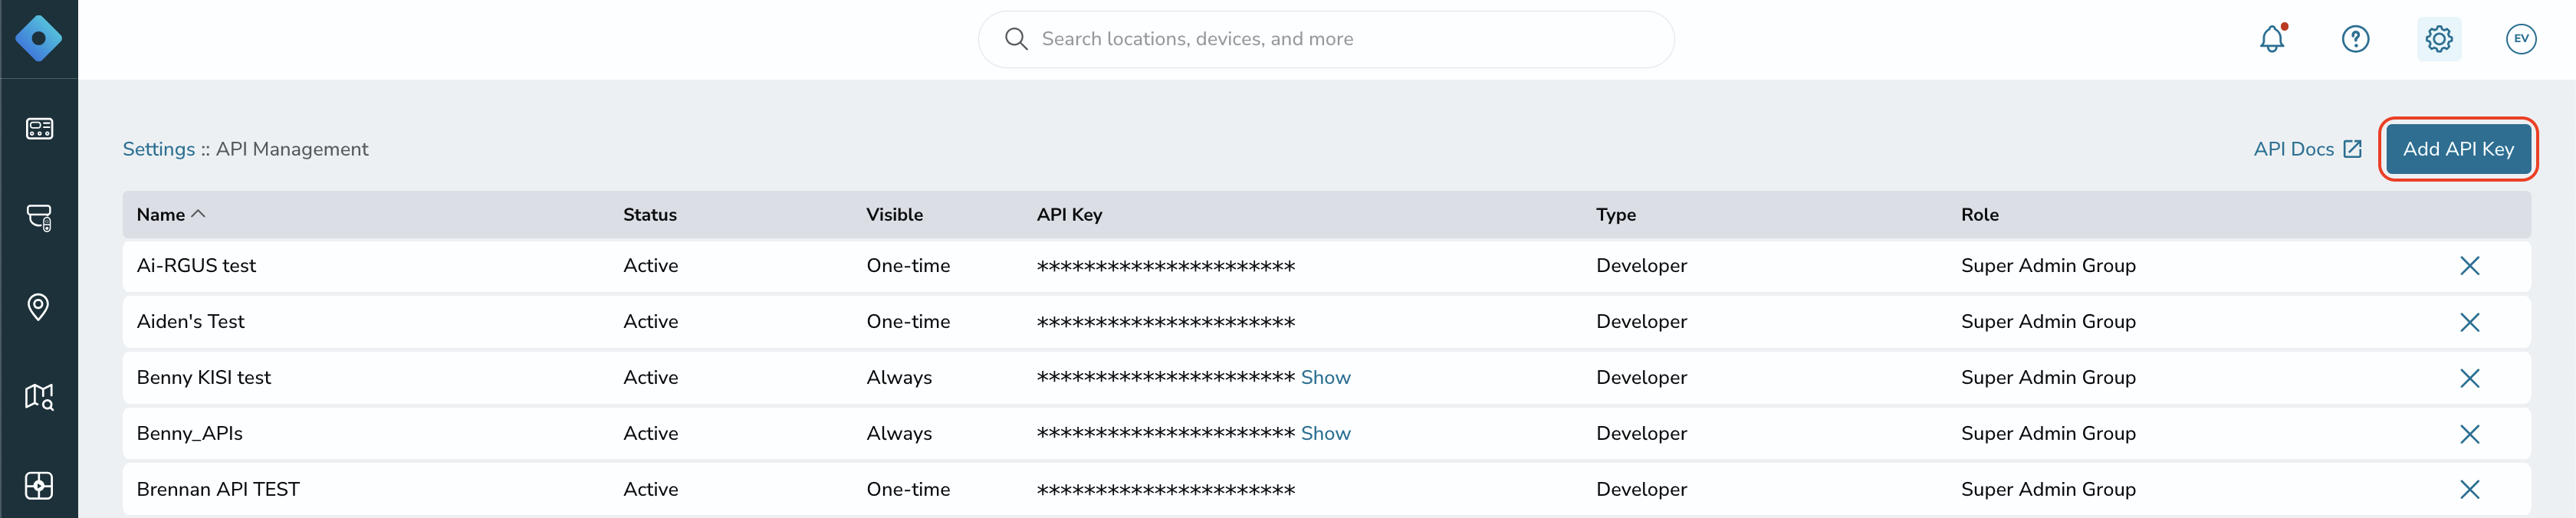
Task: Click the API Docs external link icon
Action: [x=2352, y=149]
